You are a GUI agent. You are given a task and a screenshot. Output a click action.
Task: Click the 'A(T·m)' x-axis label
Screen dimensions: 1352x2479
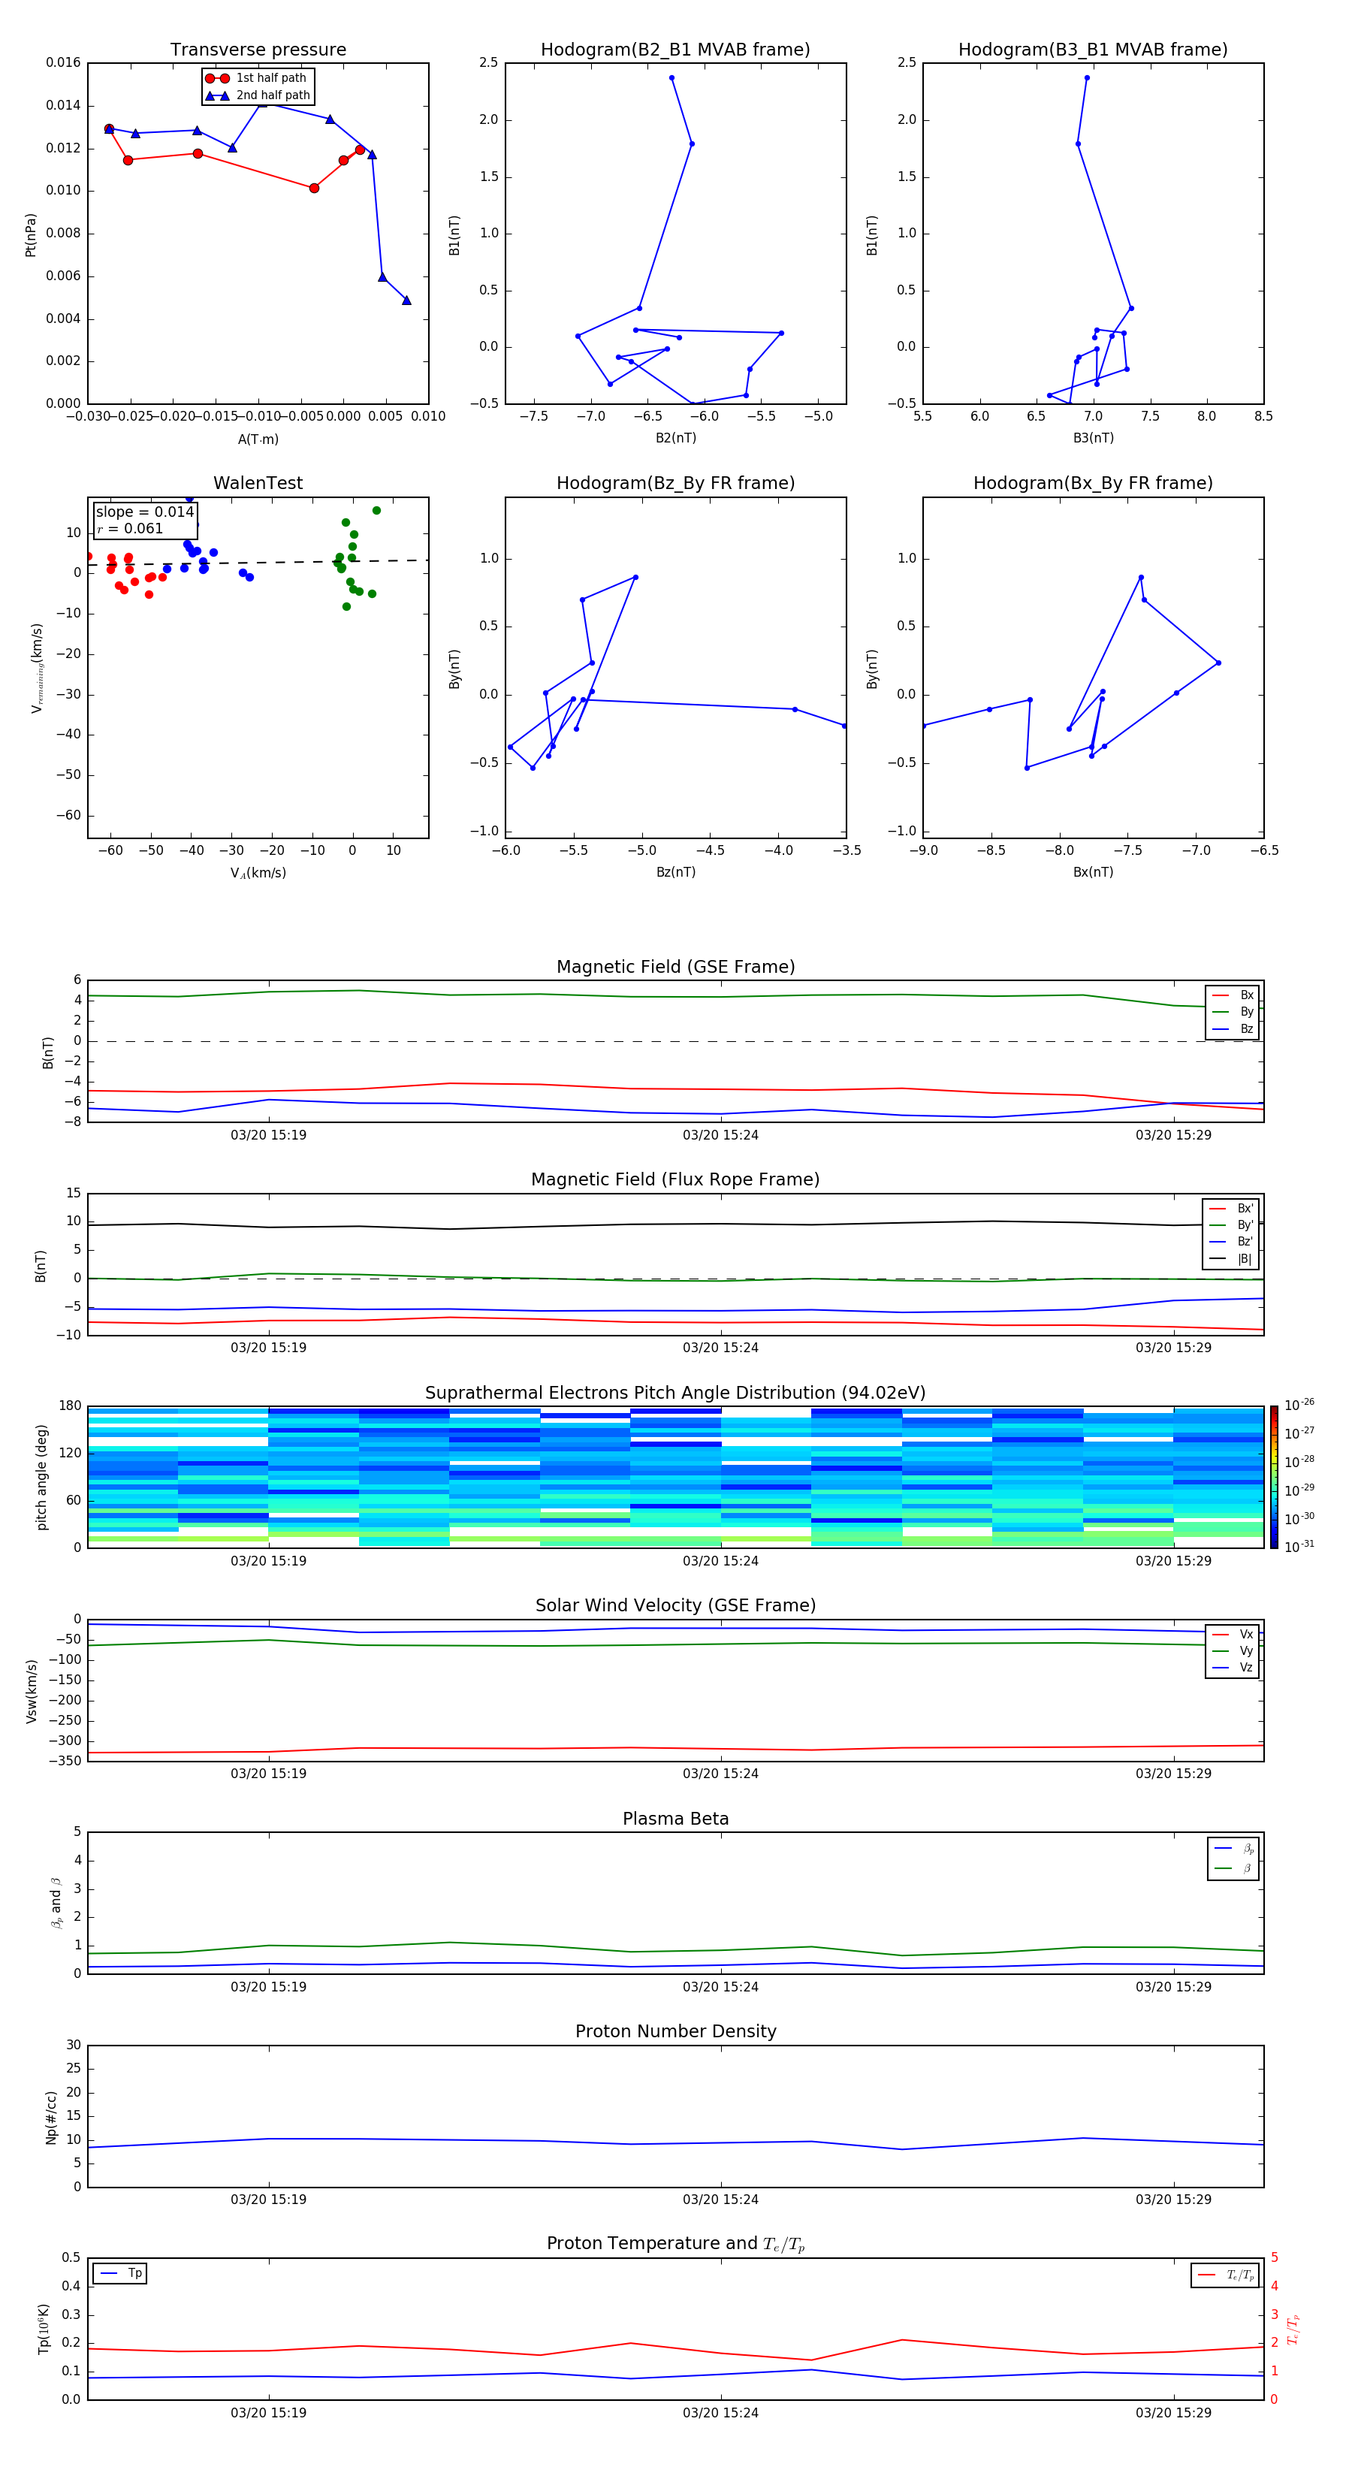[x=258, y=439]
